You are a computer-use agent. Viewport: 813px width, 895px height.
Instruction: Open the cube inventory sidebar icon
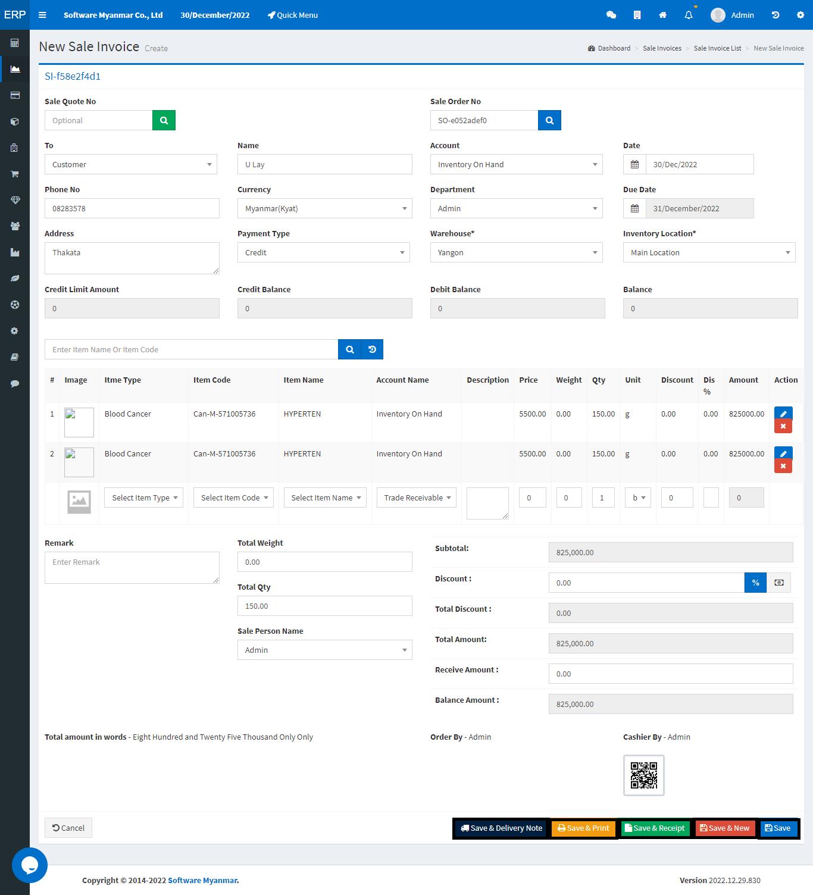point(15,121)
